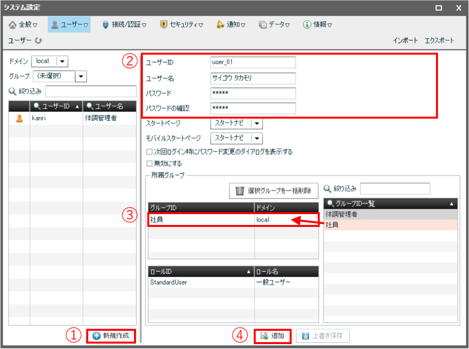469x349 pixels.
Task: Toggle the 無効にする checkbox
Action: (x=149, y=163)
